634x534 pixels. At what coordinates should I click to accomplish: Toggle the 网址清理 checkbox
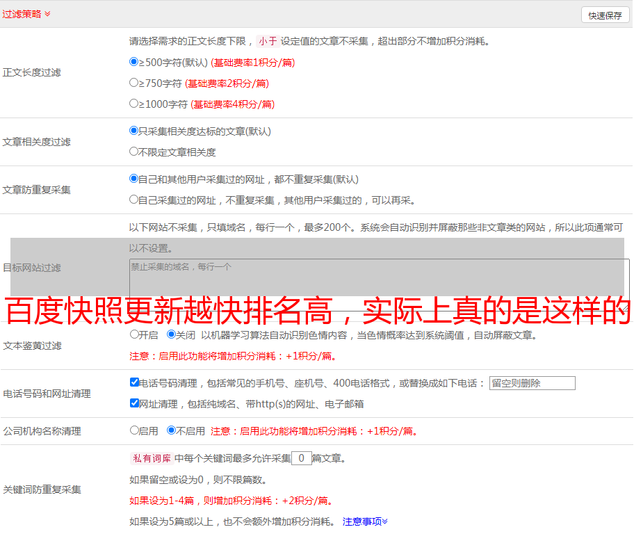tap(135, 403)
